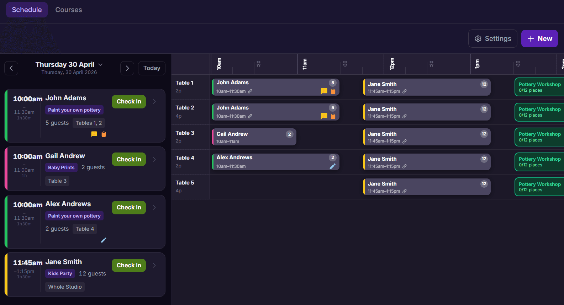Click guest count badge 2 on Gail Andrew block

290,134
